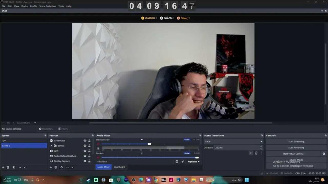This screenshot has height=184, width=328.
Task: Click Start Virtual Camera
Action: [x=293, y=154]
